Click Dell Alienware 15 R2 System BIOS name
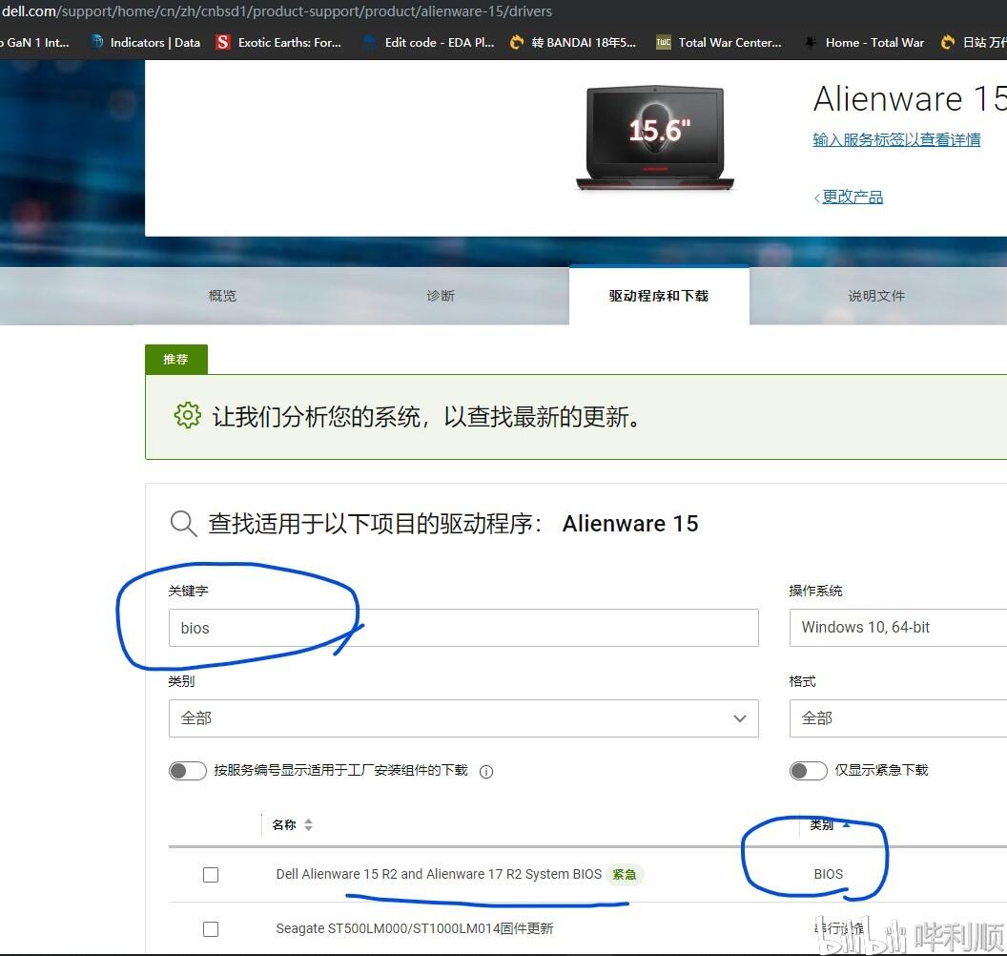 pos(439,874)
